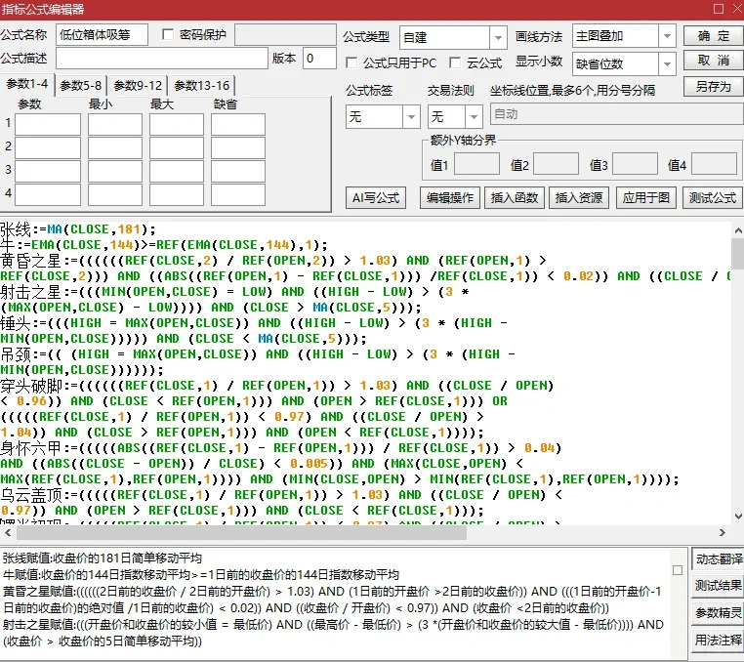The height and width of the screenshot is (662, 744).
Task: Click the 应用于图 button
Action: click(645, 198)
